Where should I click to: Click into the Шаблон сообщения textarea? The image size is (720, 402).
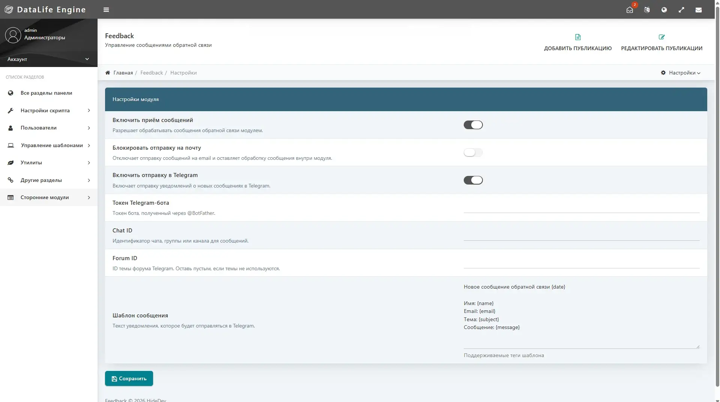click(582, 315)
